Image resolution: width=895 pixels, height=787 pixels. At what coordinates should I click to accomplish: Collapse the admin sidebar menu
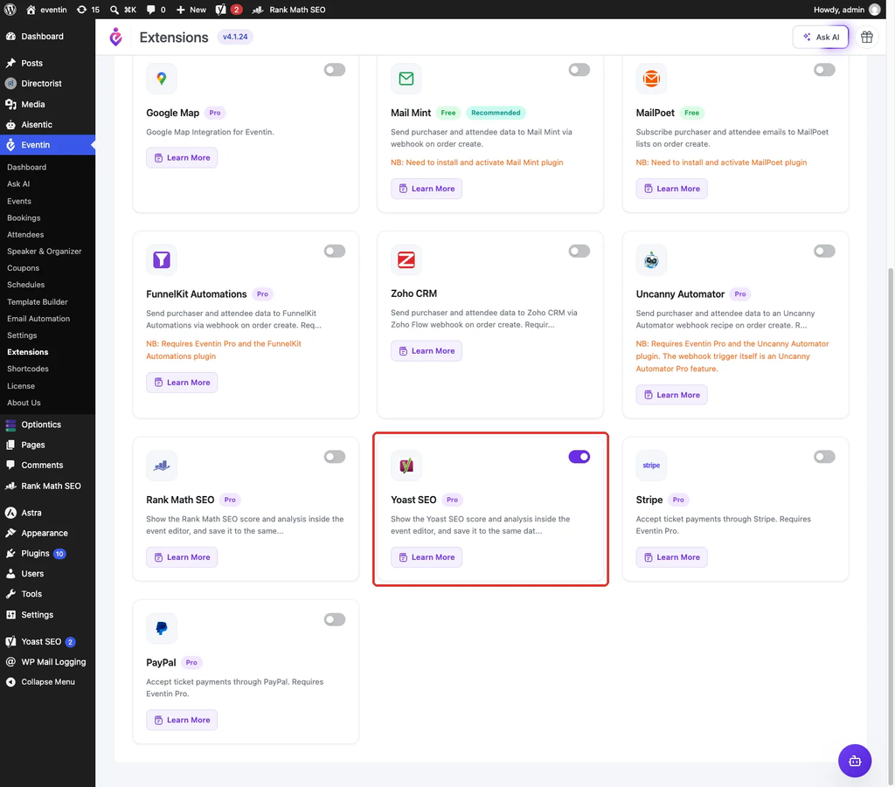pos(47,682)
